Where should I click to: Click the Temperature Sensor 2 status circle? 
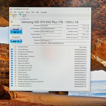click(x=12, y=86)
